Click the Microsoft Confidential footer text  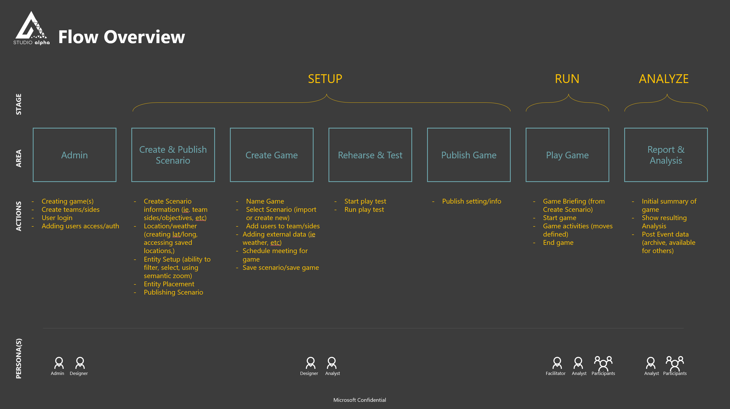pos(360,400)
